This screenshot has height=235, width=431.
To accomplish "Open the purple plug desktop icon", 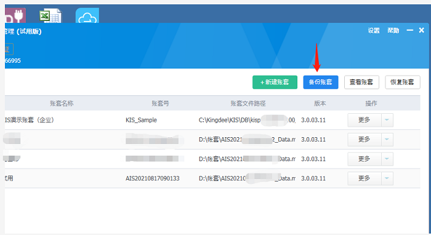I will coord(15,16).
